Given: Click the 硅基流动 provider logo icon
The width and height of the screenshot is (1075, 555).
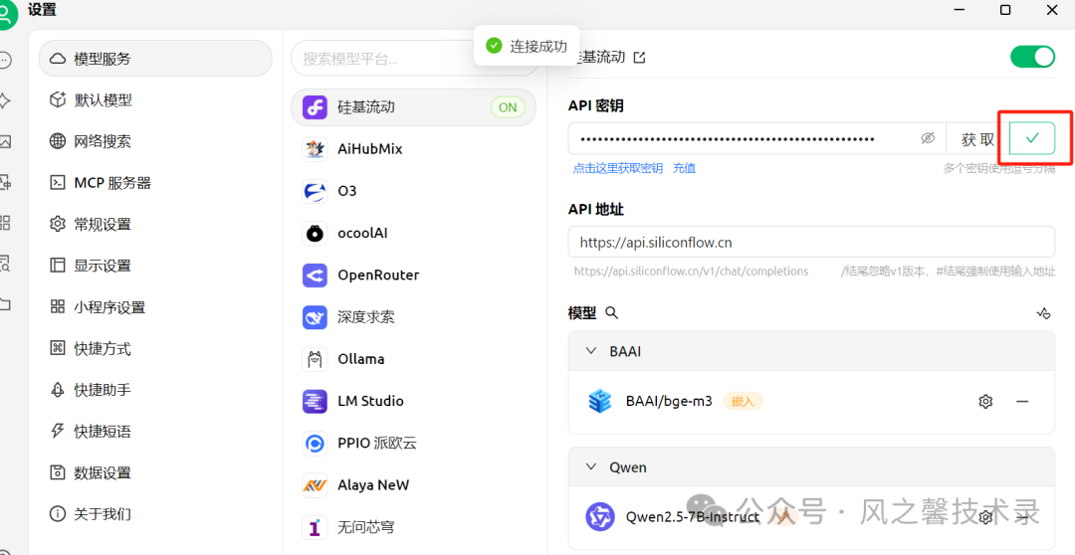Looking at the screenshot, I should pos(315,107).
